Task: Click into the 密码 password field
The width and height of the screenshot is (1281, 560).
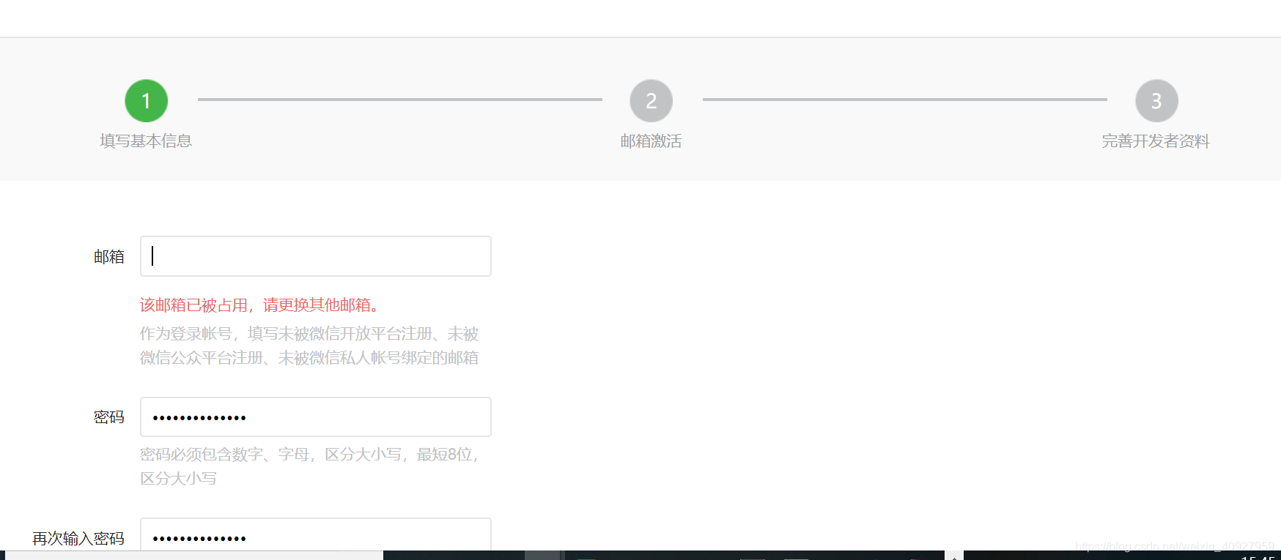Action: tap(316, 417)
